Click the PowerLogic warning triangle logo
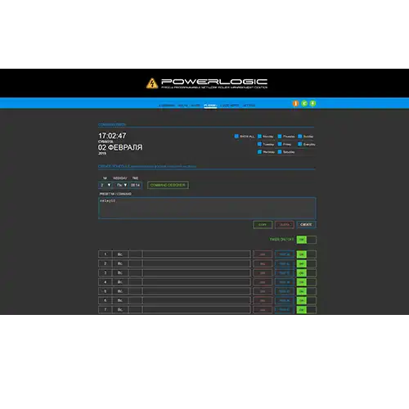Image resolution: width=409 pixels, height=409 pixels. click(152, 83)
